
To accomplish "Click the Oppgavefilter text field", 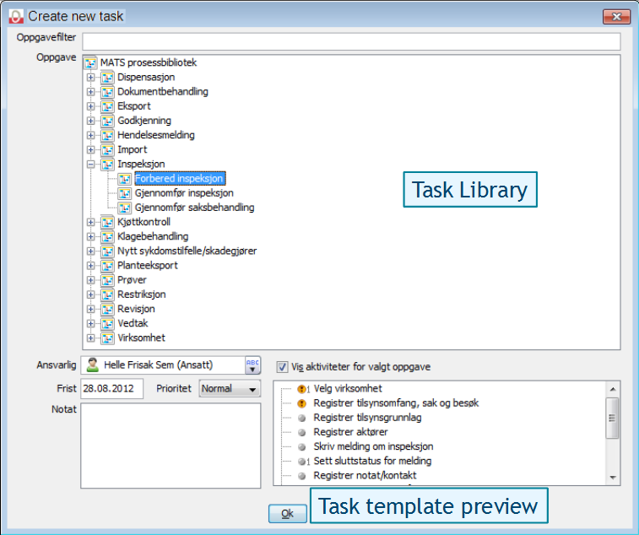I will pyautogui.click(x=351, y=41).
